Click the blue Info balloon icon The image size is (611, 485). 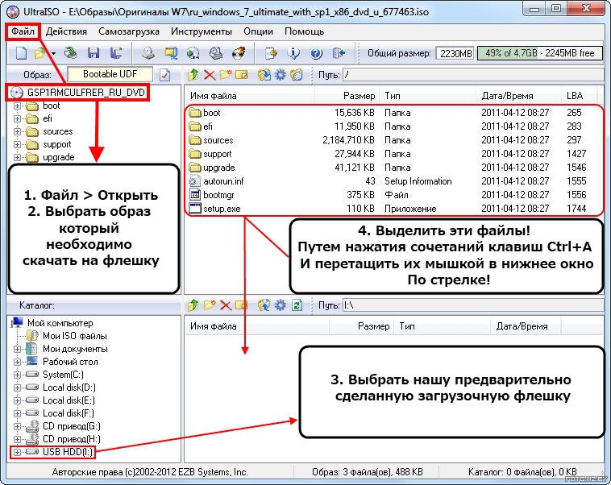[x=293, y=53]
